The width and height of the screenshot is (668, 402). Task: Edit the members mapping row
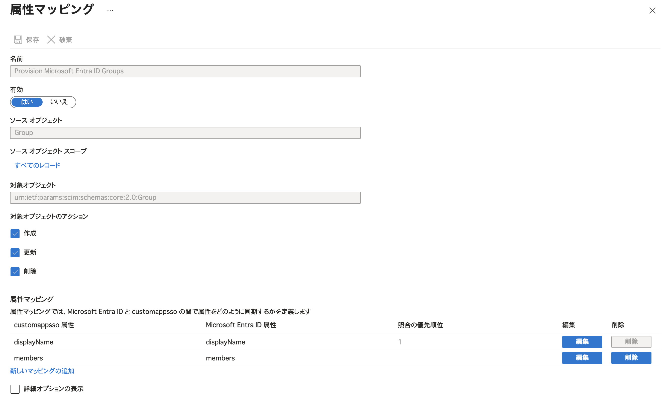click(x=582, y=358)
